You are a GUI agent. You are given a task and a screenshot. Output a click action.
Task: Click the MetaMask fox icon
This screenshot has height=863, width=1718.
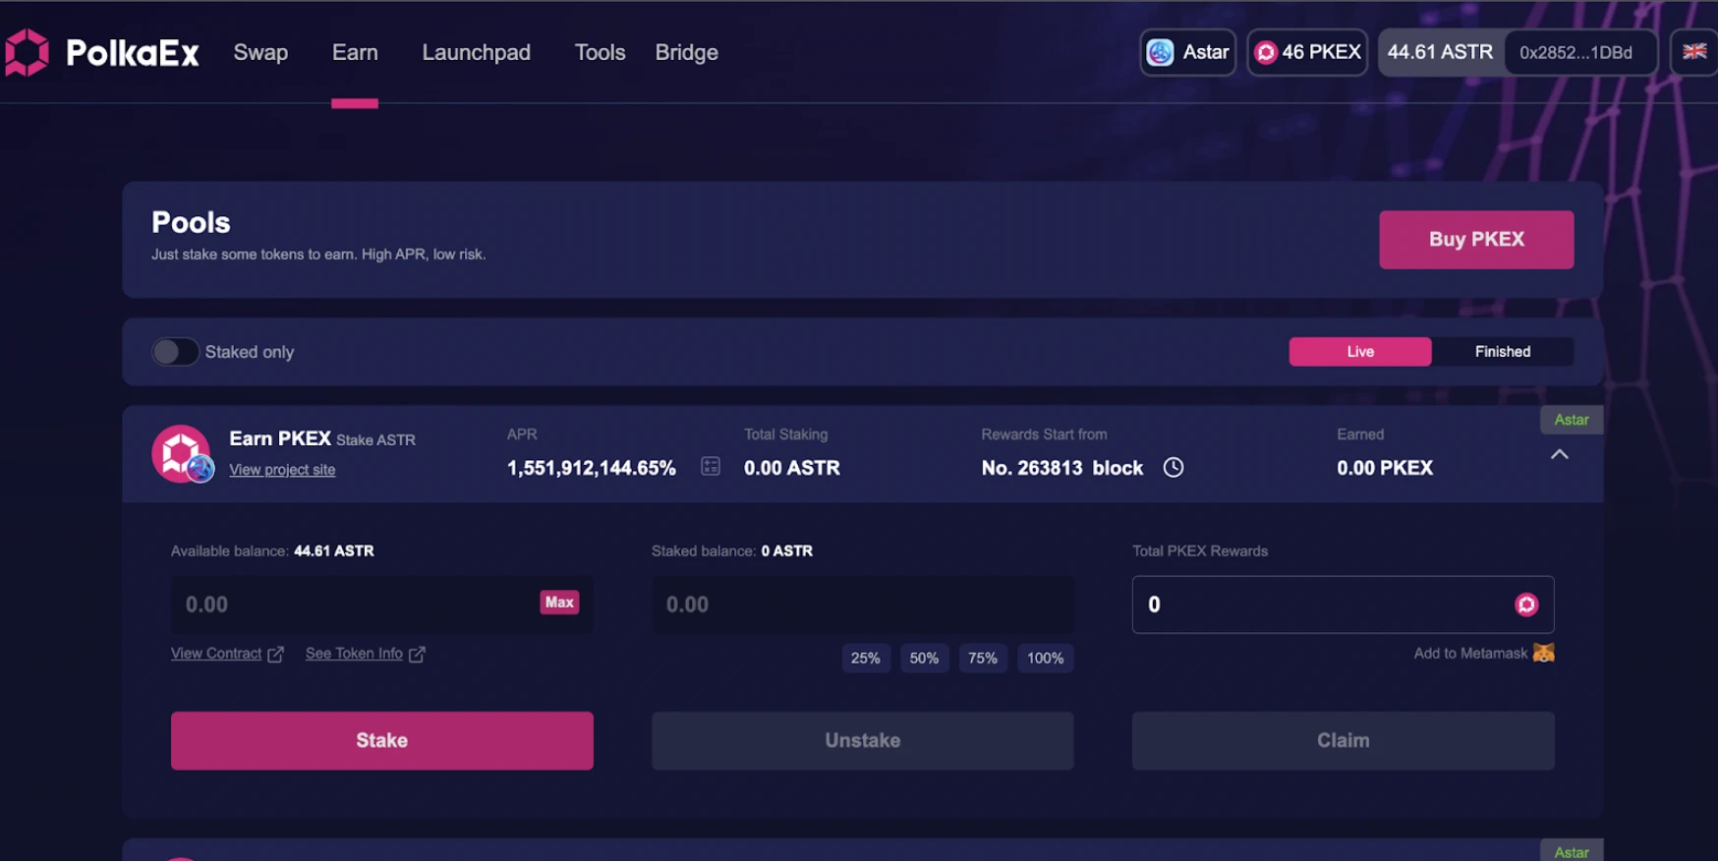pos(1544,653)
